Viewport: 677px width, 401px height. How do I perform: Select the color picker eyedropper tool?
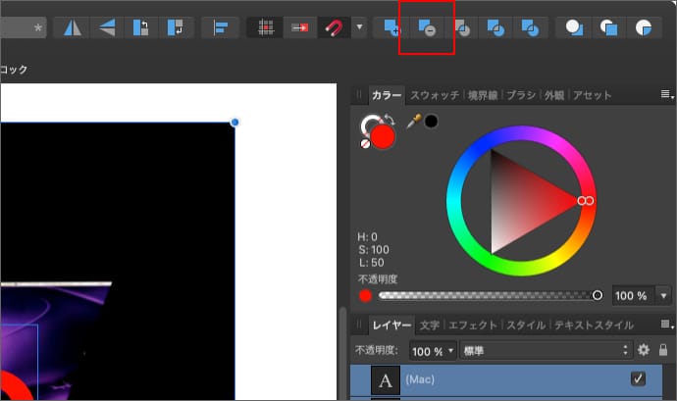pyautogui.click(x=413, y=122)
